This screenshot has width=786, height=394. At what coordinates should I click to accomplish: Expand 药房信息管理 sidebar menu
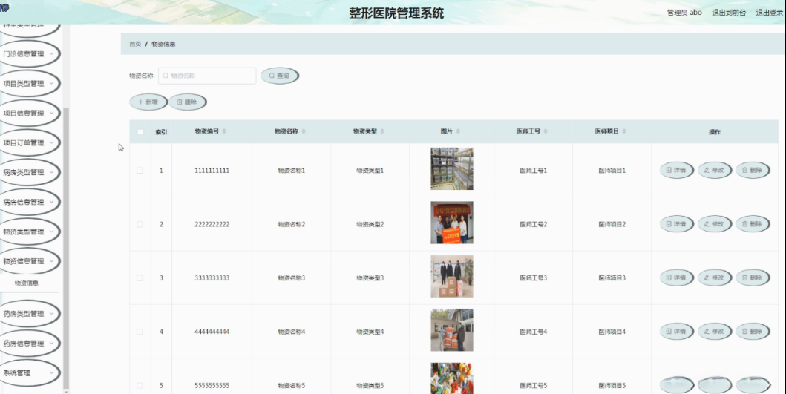[x=29, y=344]
